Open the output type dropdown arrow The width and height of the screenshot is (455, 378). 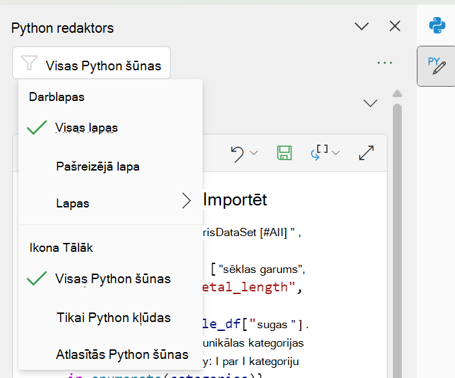point(336,153)
